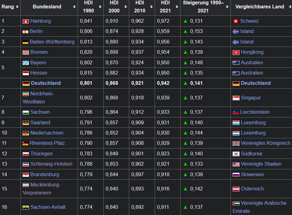292x215 pixels.
Task: Open the Brandenburg link
Action: [44, 174]
